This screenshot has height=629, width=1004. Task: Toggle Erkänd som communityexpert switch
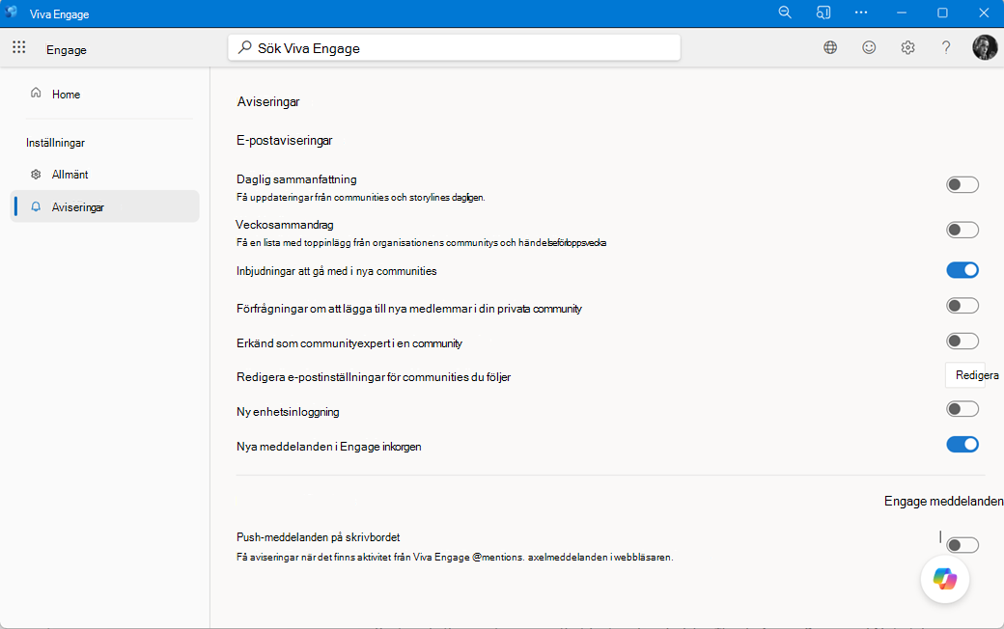click(x=962, y=342)
